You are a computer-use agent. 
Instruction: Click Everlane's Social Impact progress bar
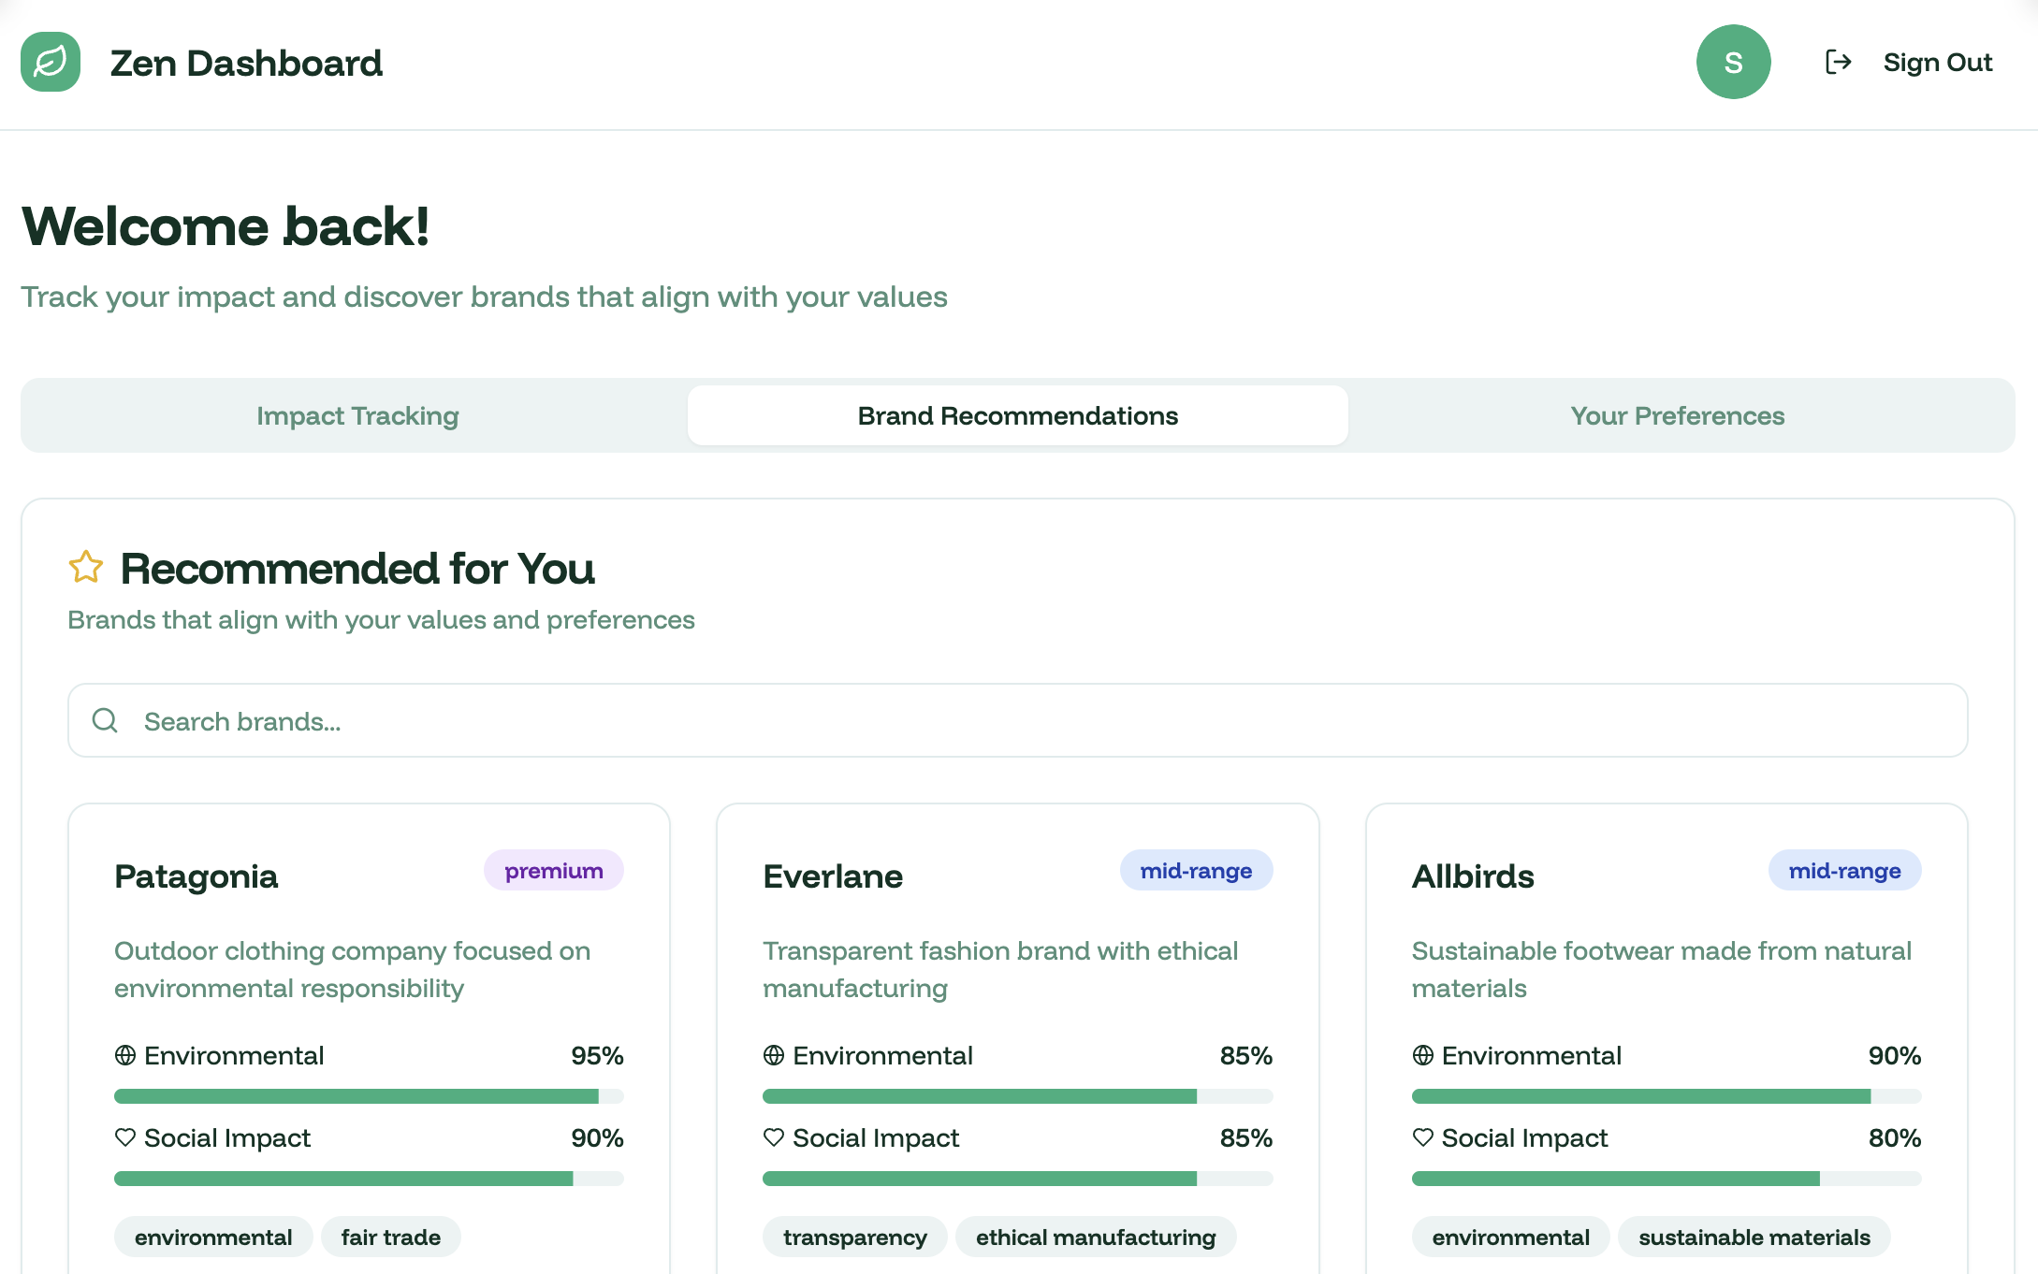tap(1017, 1179)
